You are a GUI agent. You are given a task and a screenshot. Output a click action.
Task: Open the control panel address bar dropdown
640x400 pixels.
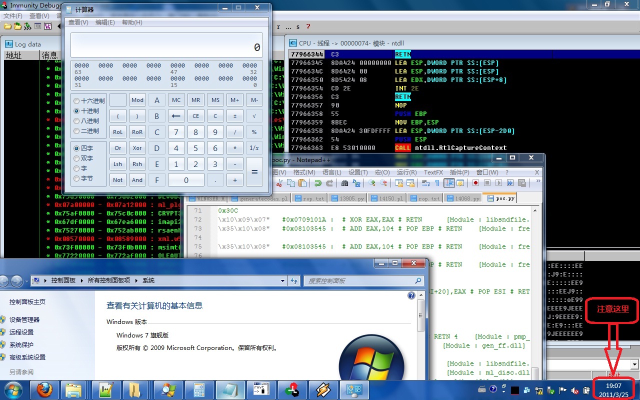coord(283,280)
